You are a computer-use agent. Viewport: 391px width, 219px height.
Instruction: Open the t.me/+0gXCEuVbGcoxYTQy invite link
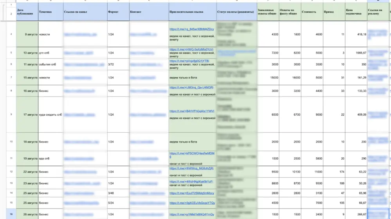pyautogui.click(x=192, y=203)
